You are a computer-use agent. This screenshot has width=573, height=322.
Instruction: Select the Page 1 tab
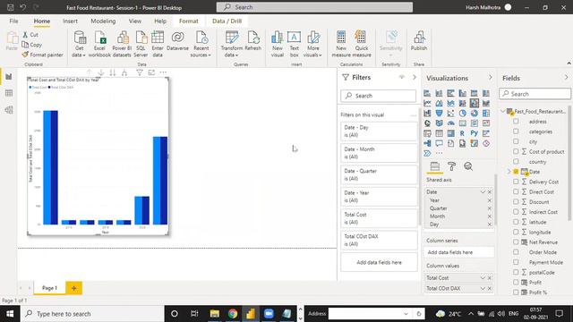click(50, 288)
